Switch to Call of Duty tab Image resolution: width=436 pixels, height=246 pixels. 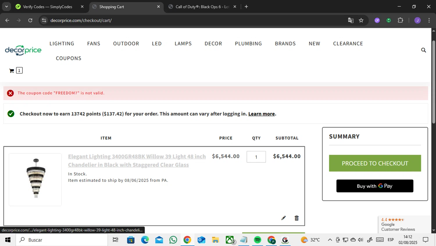pos(202,7)
